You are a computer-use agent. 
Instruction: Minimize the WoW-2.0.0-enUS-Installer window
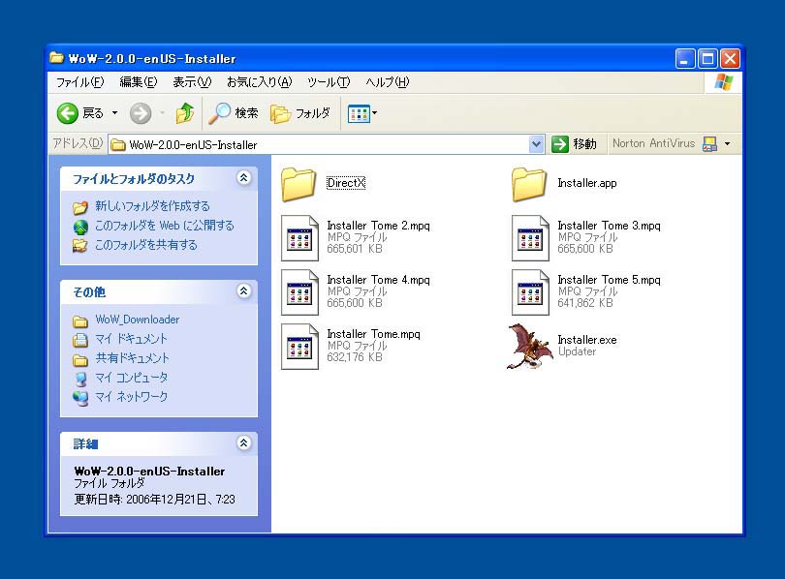[x=684, y=59]
